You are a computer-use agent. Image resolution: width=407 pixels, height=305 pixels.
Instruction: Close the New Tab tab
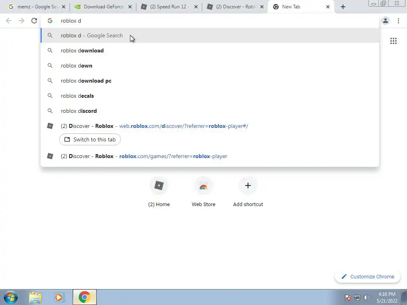[328, 7]
